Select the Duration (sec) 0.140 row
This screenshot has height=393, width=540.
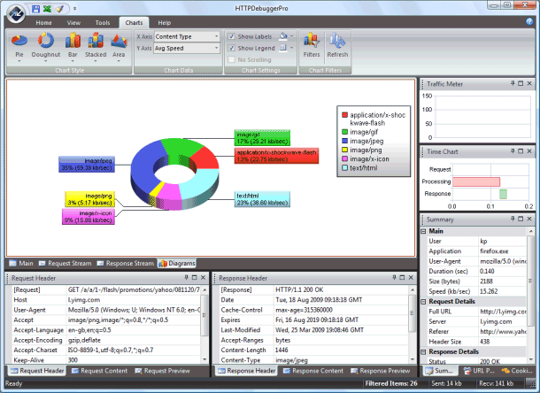[476, 272]
